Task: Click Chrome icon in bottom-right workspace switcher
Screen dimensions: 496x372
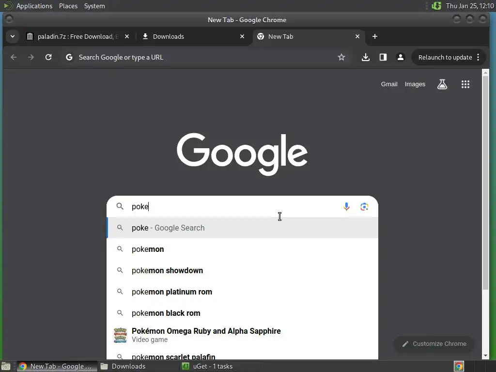Action: point(459,366)
